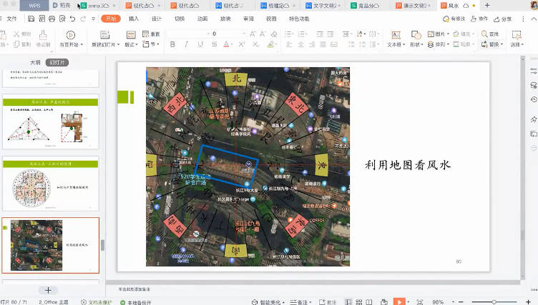This screenshot has height=305, width=538.
Task: Open the Animation (动画) ribbon tab
Action: pos(202,19)
